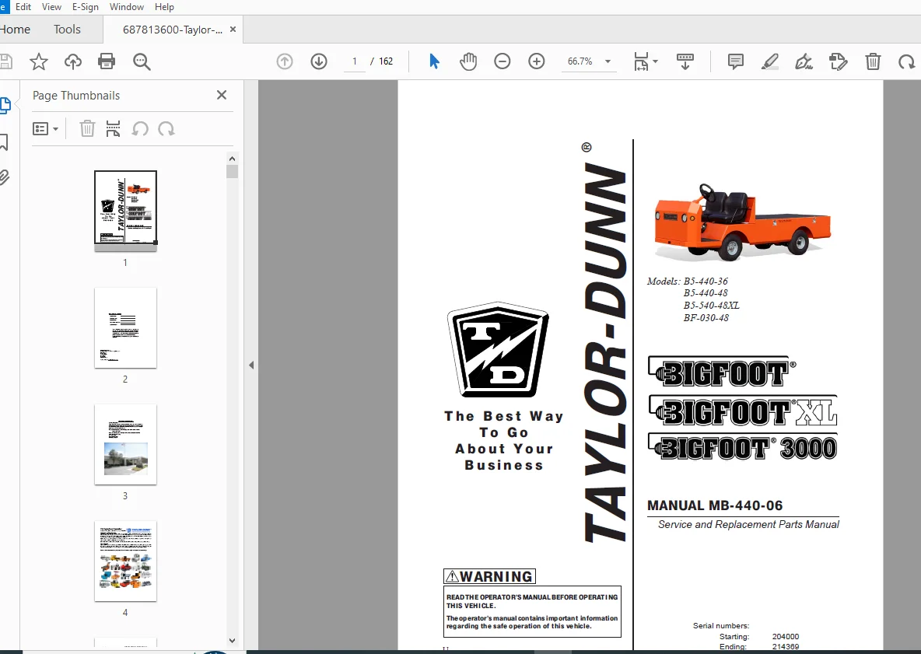Select page 4 thumbnail
Image resolution: width=921 pixels, height=654 pixels.
pos(126,561)
